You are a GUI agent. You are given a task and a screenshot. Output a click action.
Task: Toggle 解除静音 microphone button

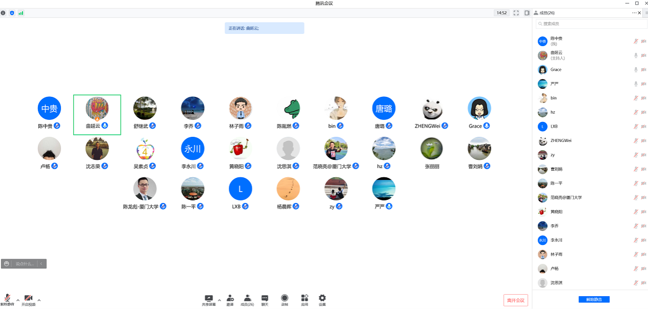[7, 300]
